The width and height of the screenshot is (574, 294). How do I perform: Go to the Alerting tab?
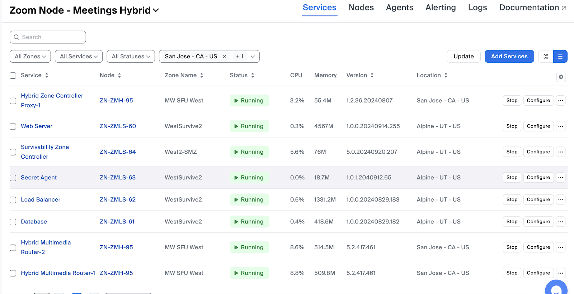click(x=440, y=8)
